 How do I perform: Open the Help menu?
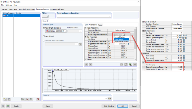[15, 5]
